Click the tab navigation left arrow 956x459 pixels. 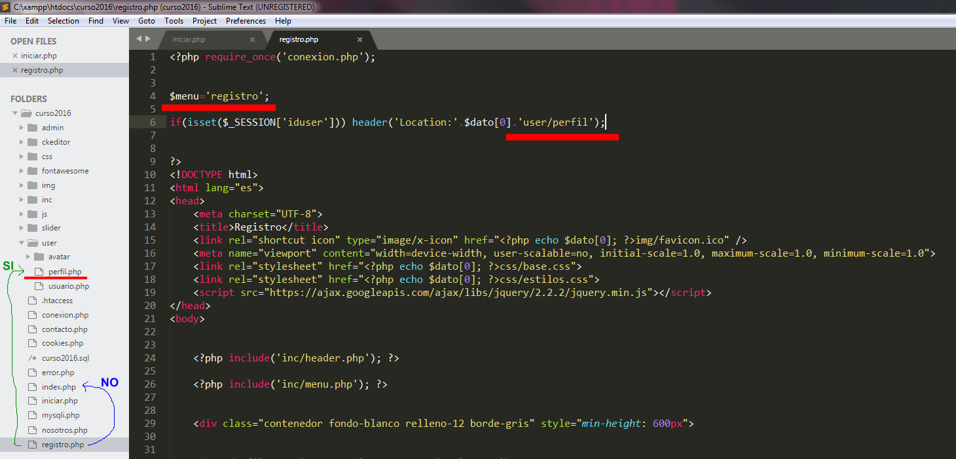[x=138, y=39]
